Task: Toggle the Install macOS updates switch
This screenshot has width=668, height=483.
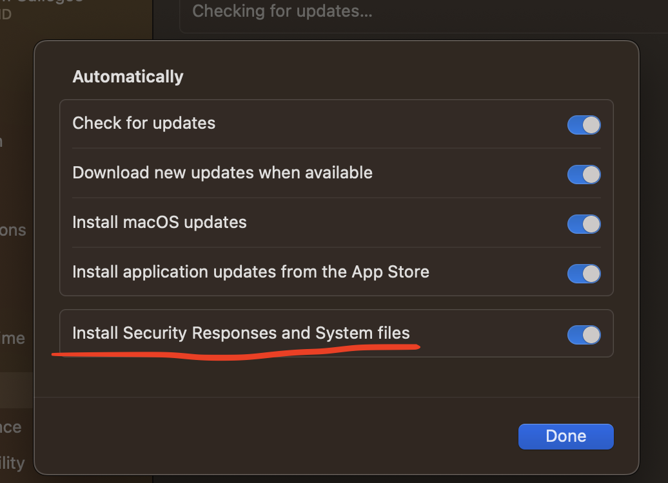Action: [x=584, y=224]
